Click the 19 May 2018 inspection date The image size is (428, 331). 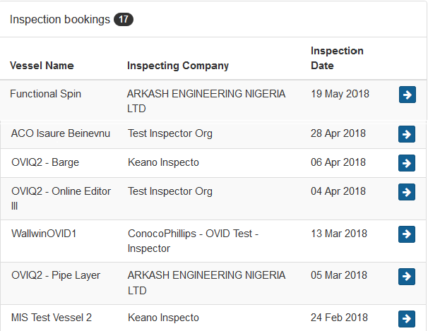(340, 94)
